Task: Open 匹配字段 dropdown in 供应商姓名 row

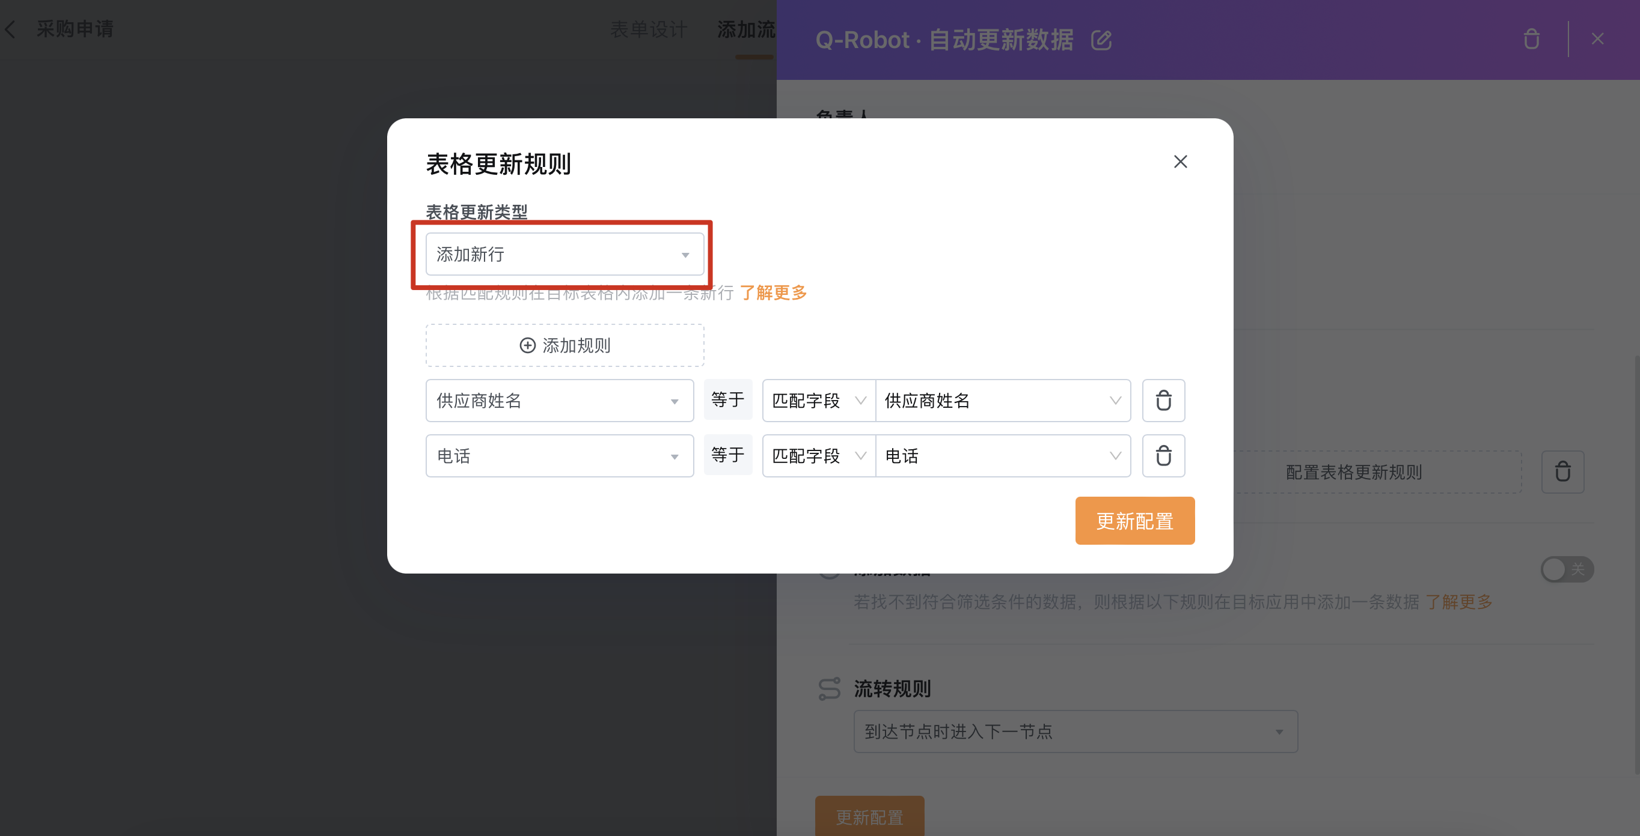Action: coord(819,401)
